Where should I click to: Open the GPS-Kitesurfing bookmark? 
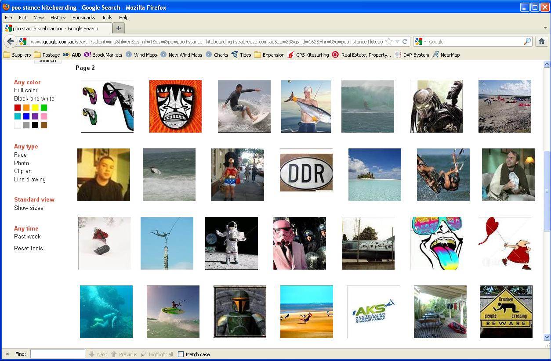point(308,55)
